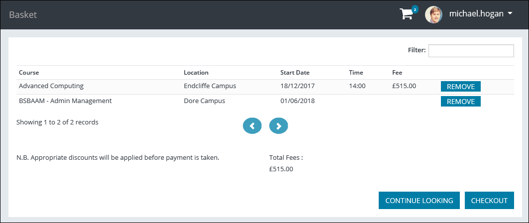Click the michael.hogan username text
The width and height of the screenshot is (529, 223).
pos(476,14)
